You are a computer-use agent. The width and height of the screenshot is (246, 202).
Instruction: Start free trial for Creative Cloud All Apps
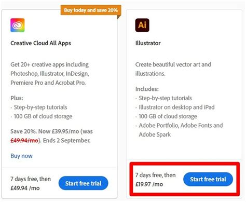[84, 183]
